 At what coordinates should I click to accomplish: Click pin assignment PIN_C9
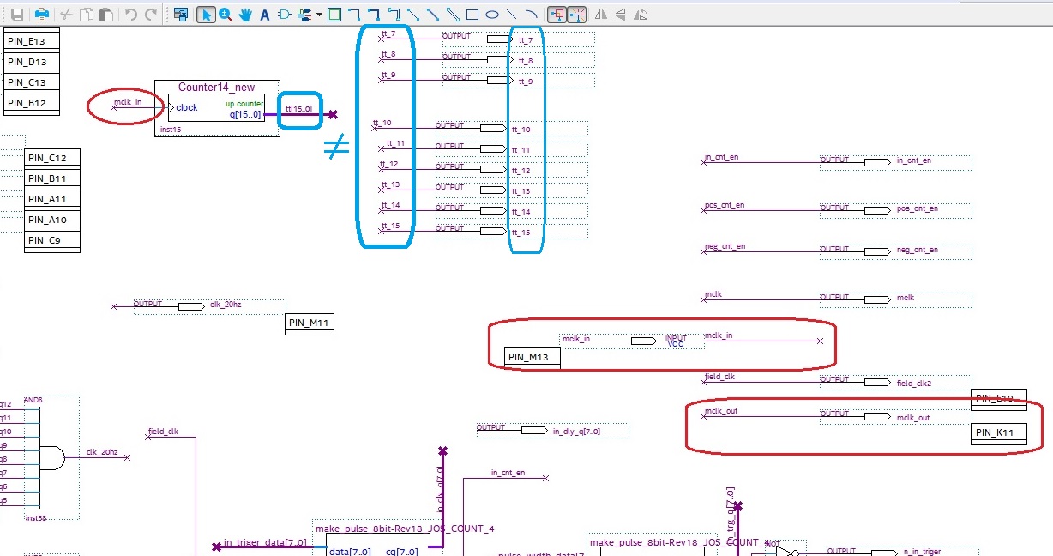[52, 240]
